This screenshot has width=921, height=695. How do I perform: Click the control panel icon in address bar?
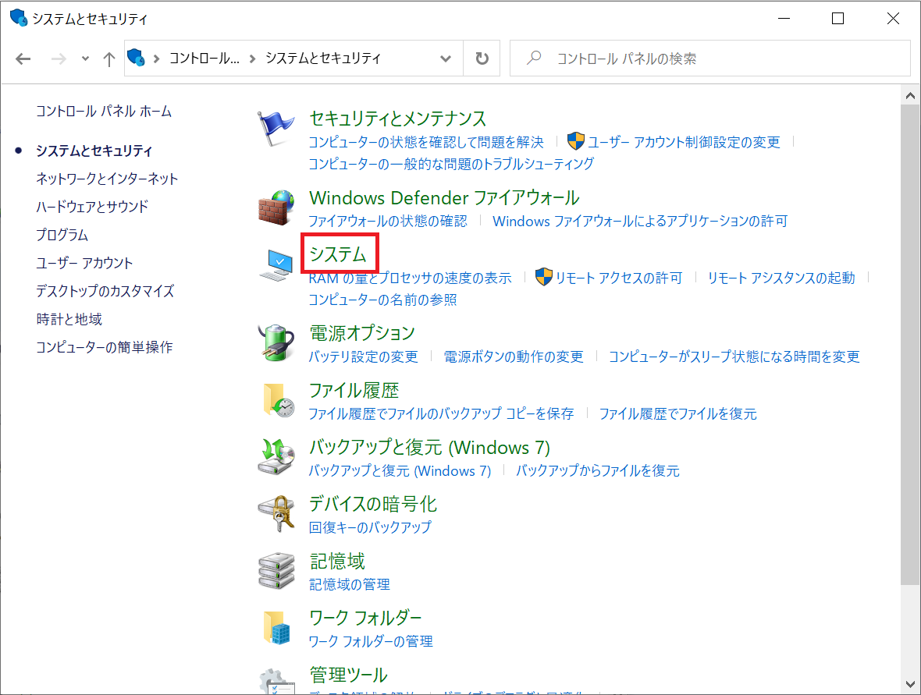click(x=136, y=58)
